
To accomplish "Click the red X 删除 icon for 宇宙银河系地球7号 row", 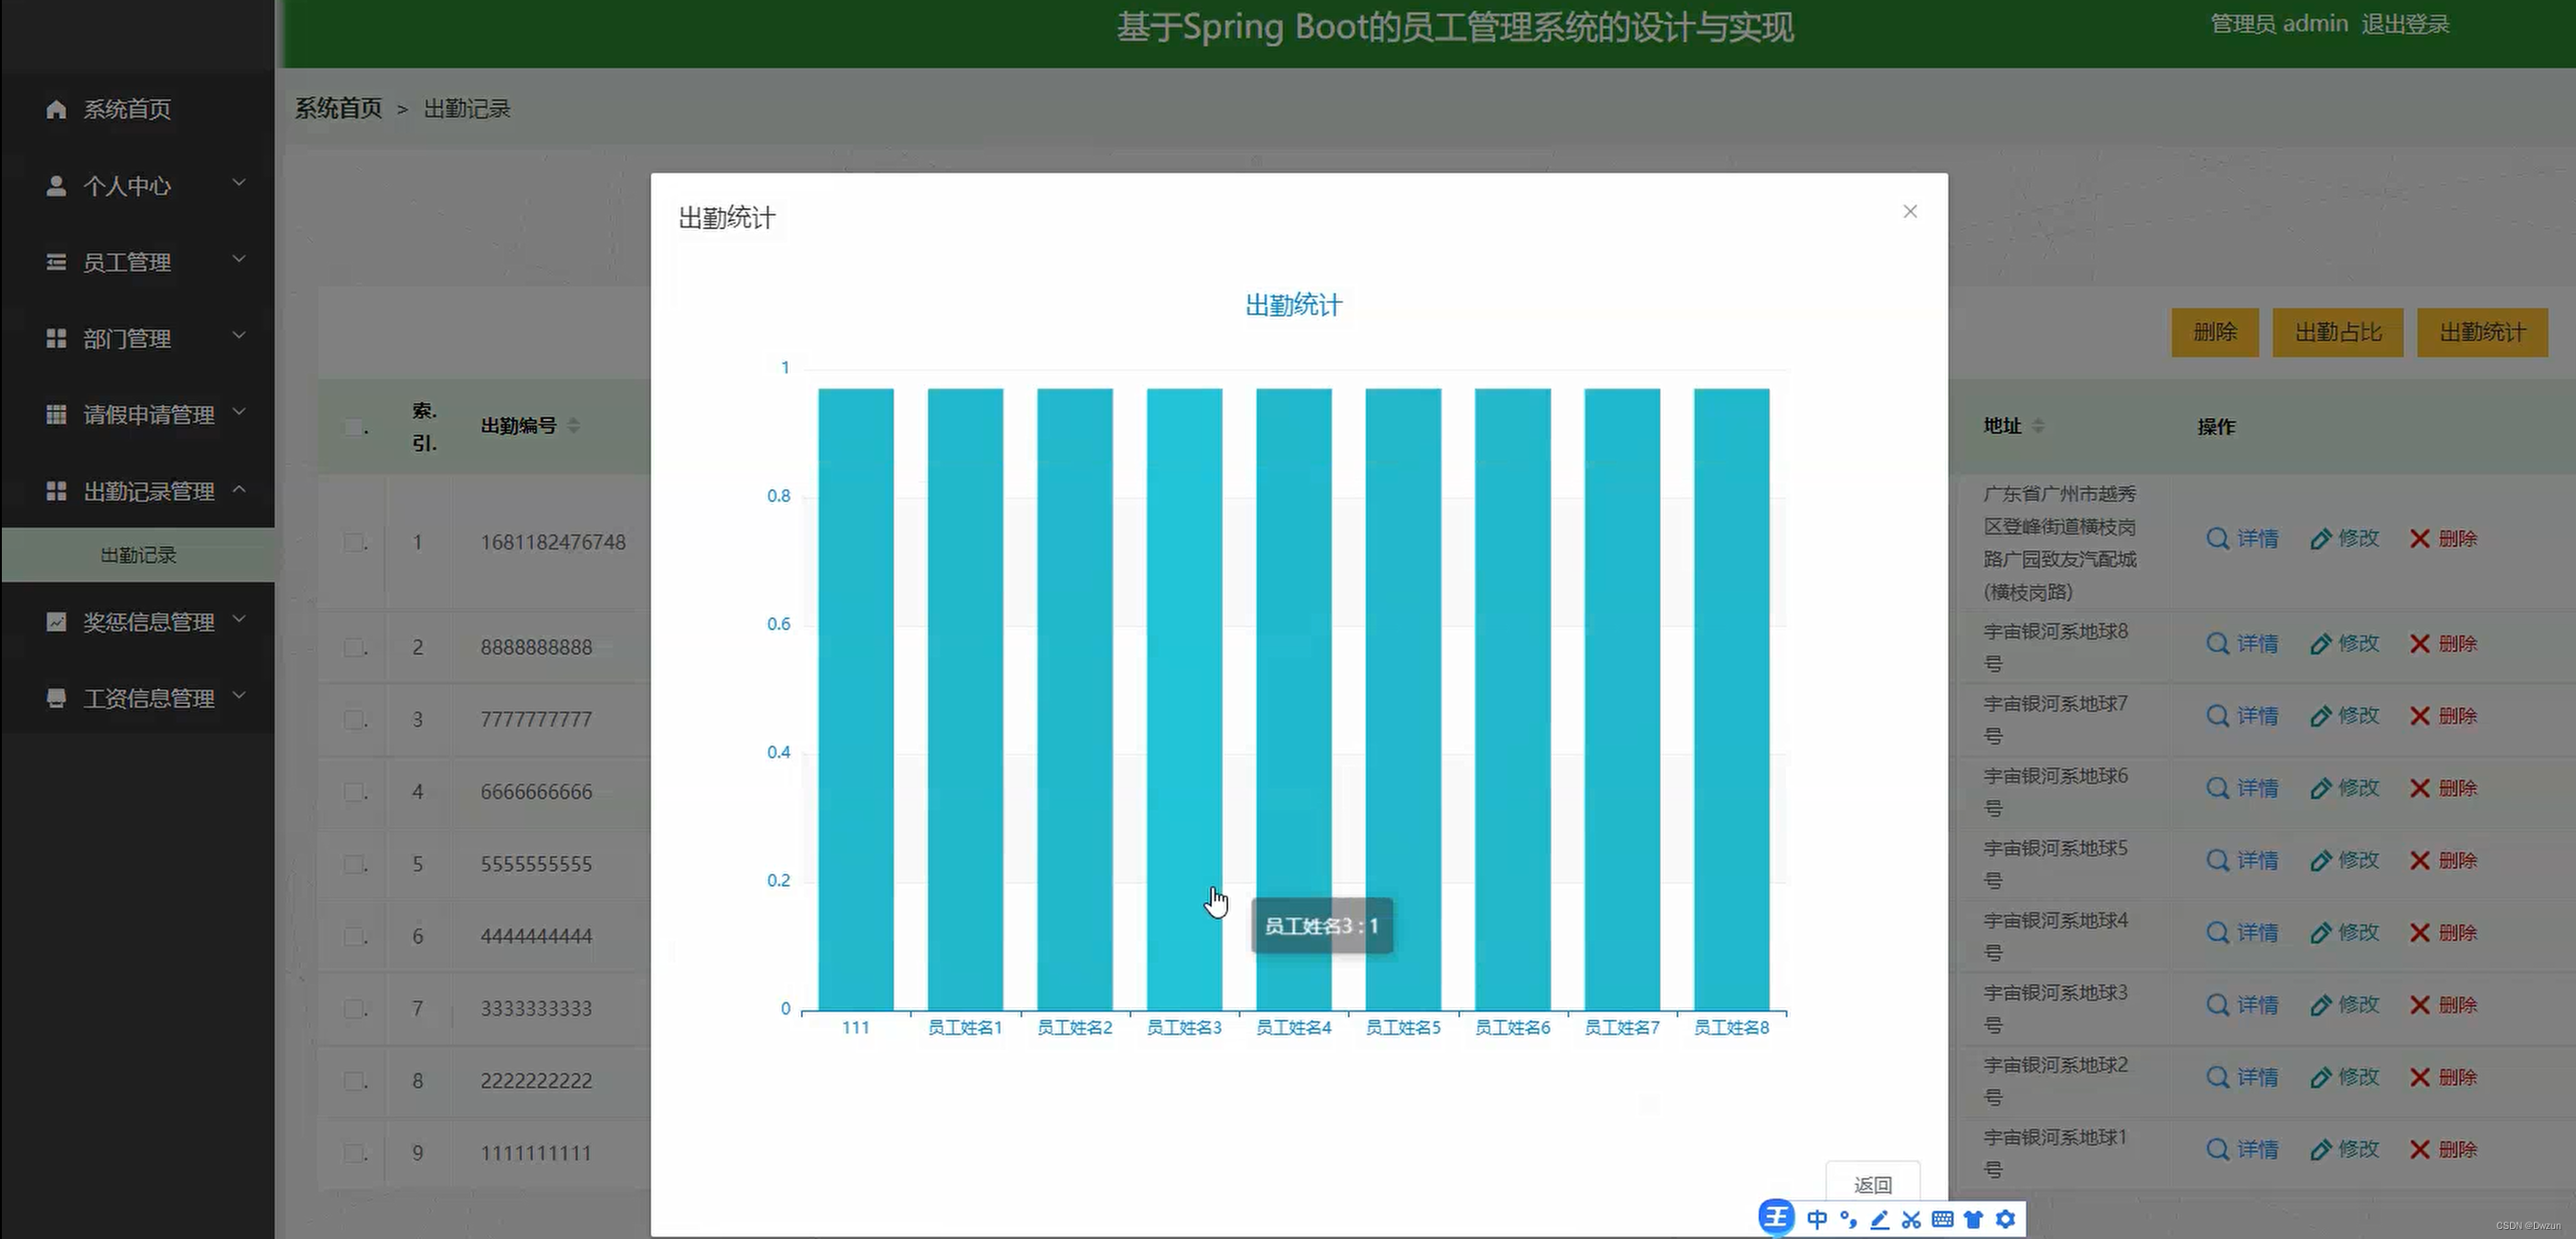I will click(2420, 716).
